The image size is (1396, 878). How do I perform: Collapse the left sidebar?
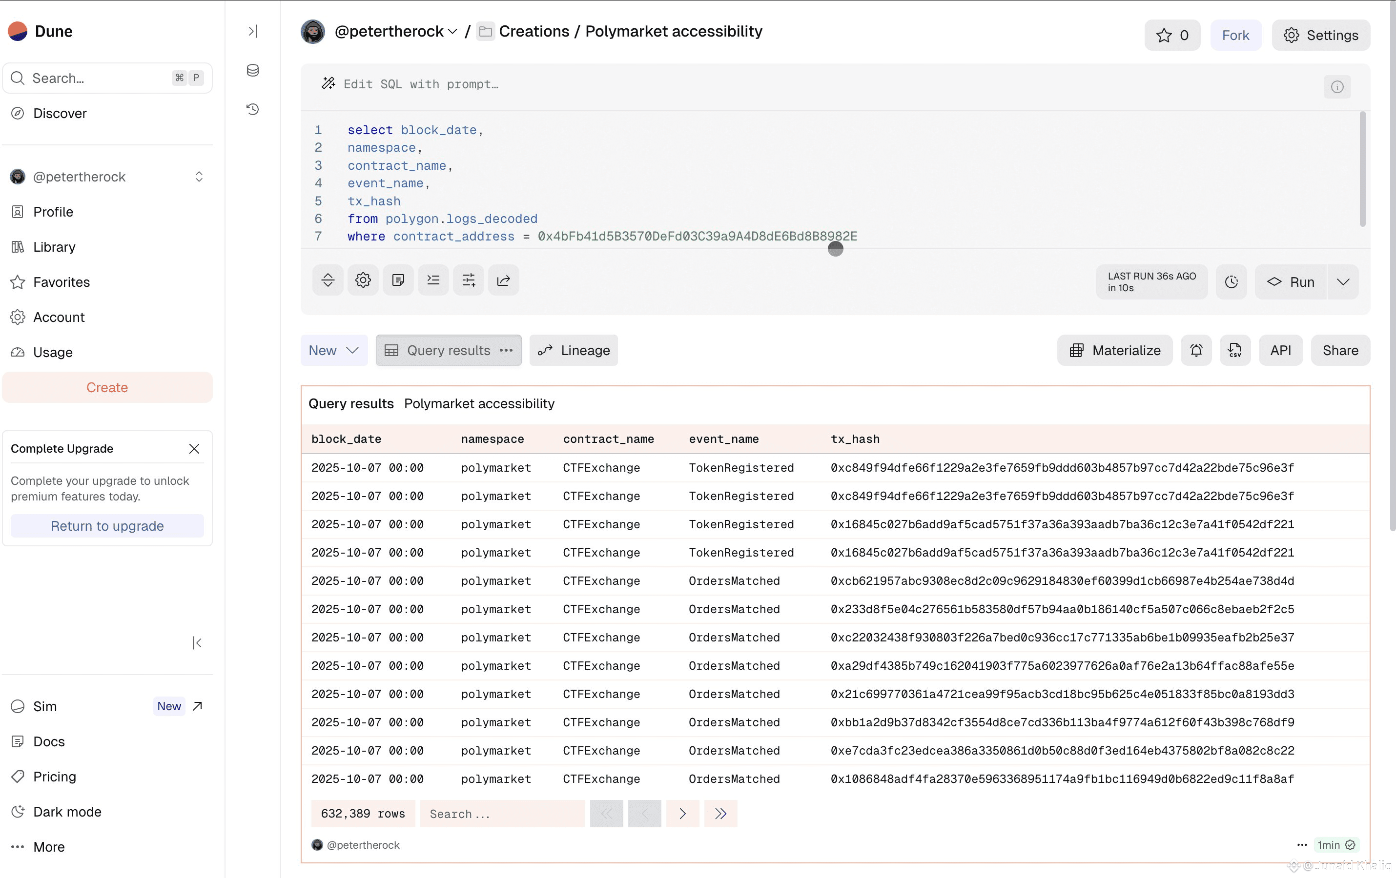click(197, 642)
